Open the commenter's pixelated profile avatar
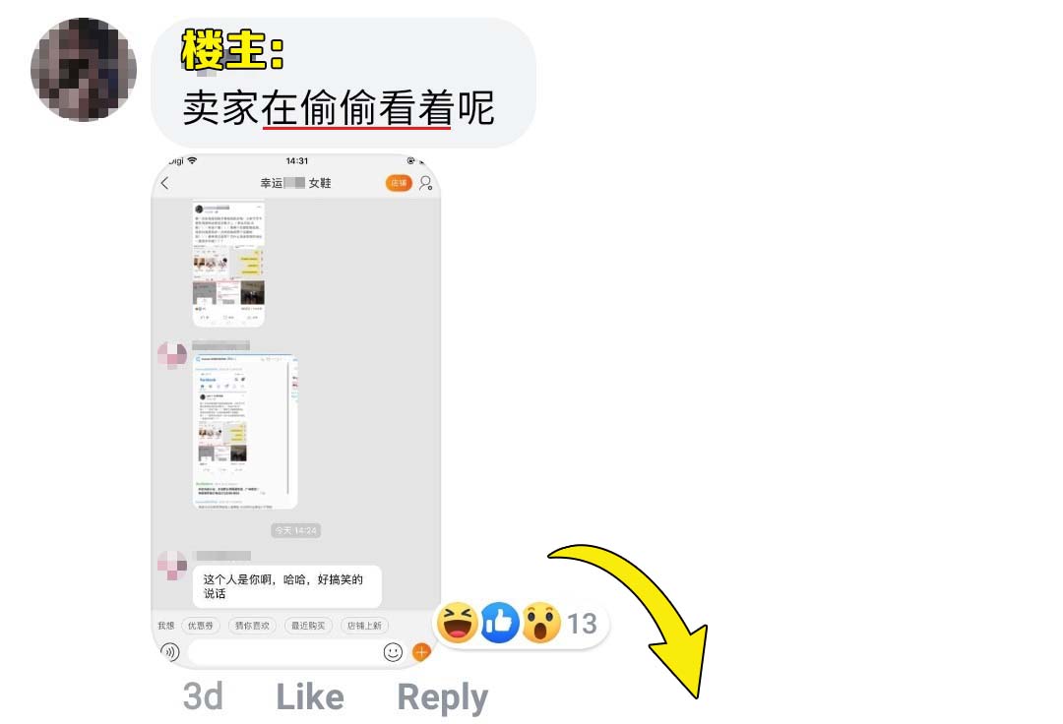 [x=84, y=70]
